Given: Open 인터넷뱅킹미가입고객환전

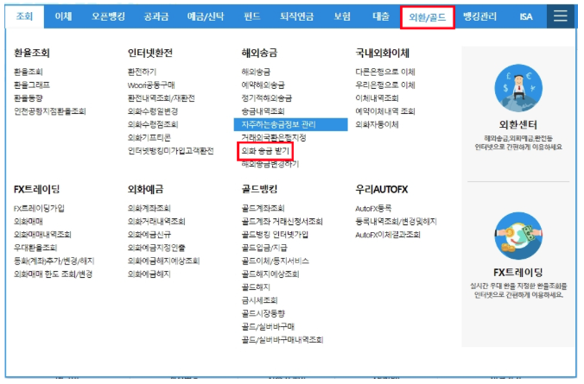Looking at the screenshot, I should 170,151.
